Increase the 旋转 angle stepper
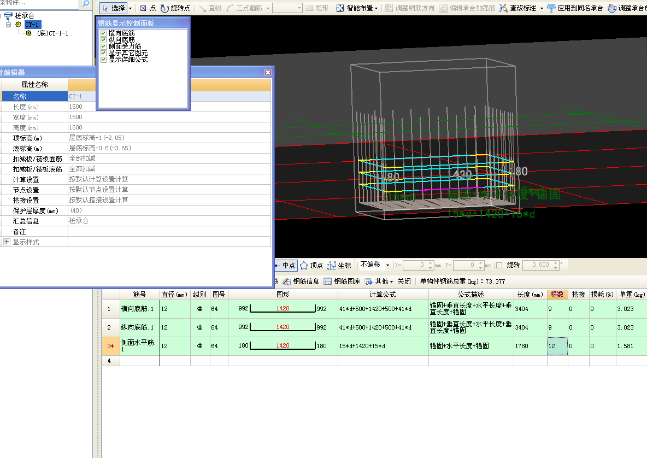Viewport: 647px width, 458px height. pos(555,262)
